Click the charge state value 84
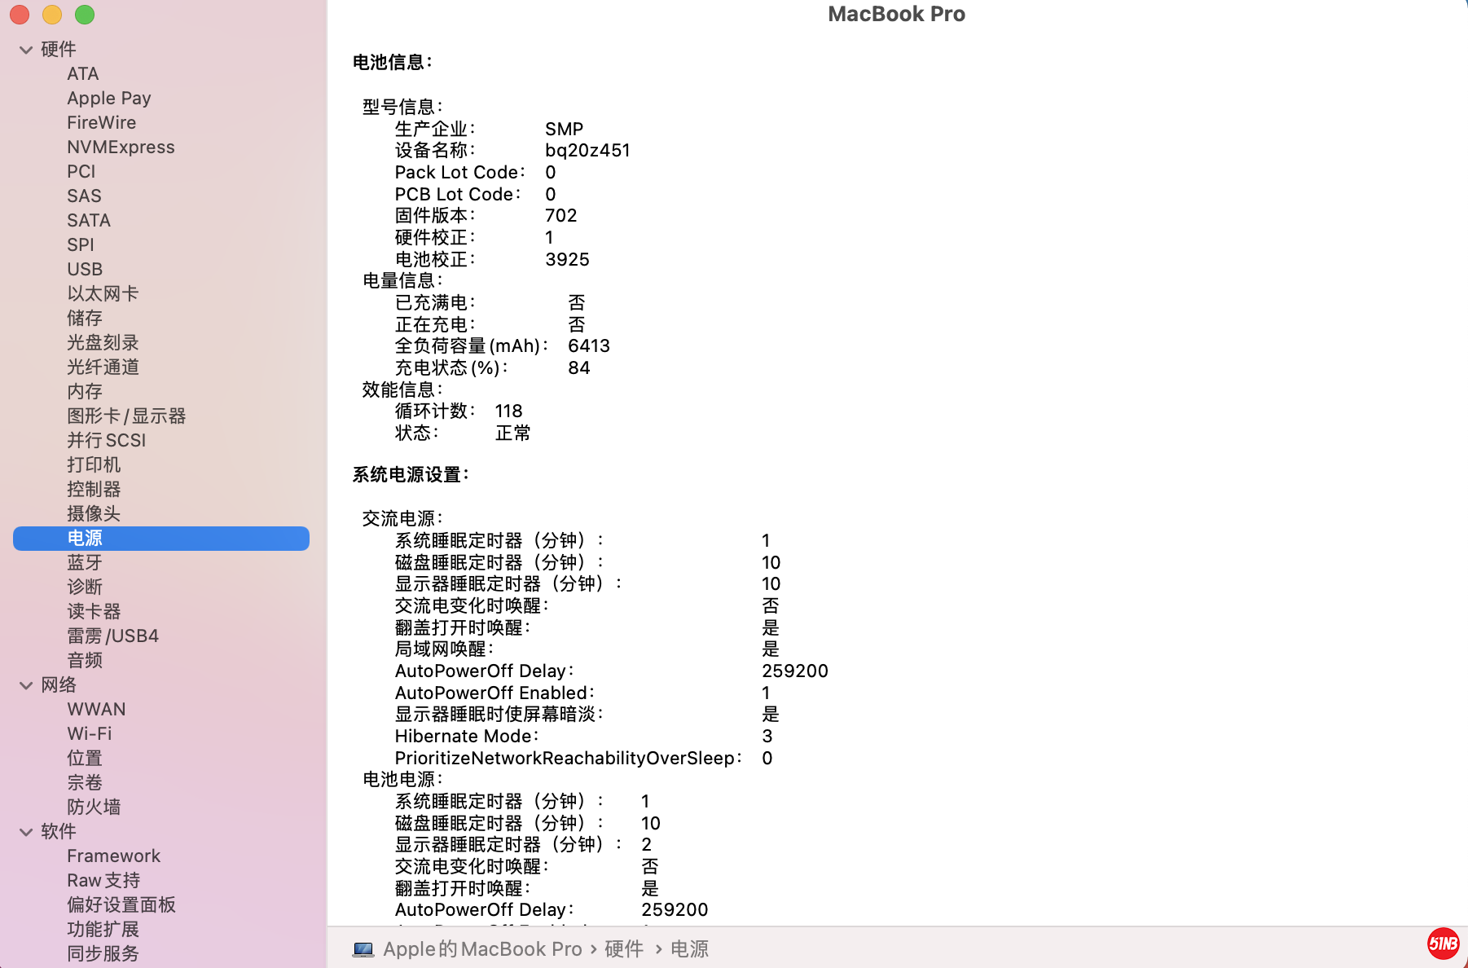Screen dimensions: 1468x968 pyautogui.click(x=578, y=368)
